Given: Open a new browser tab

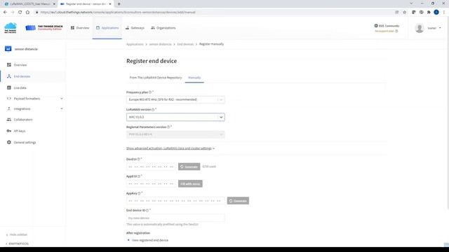Looking at the screenshot, I should click(119, 4).
